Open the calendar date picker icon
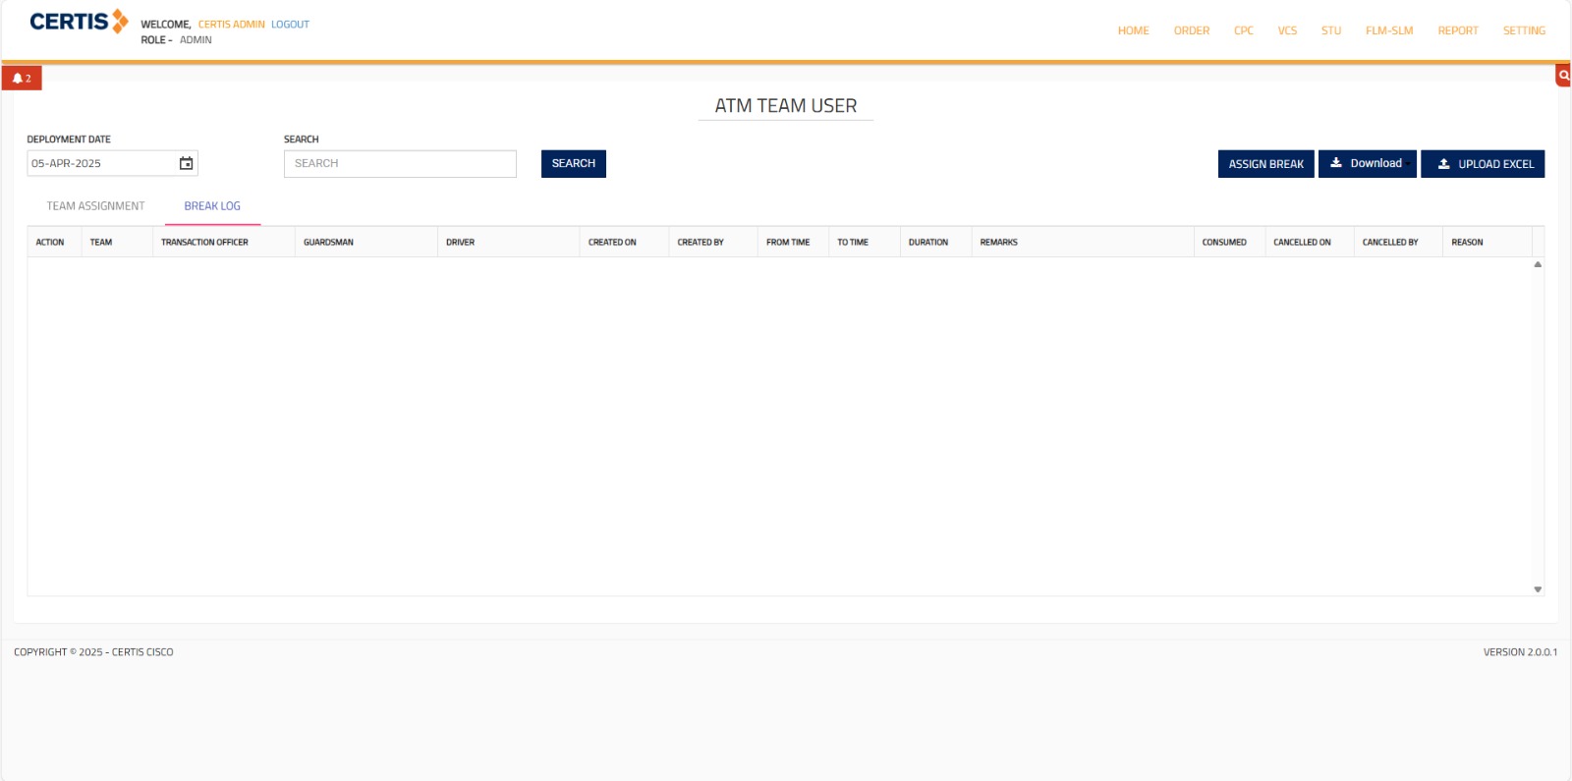The image size is (1572, 781). click(x=186, y=164)
